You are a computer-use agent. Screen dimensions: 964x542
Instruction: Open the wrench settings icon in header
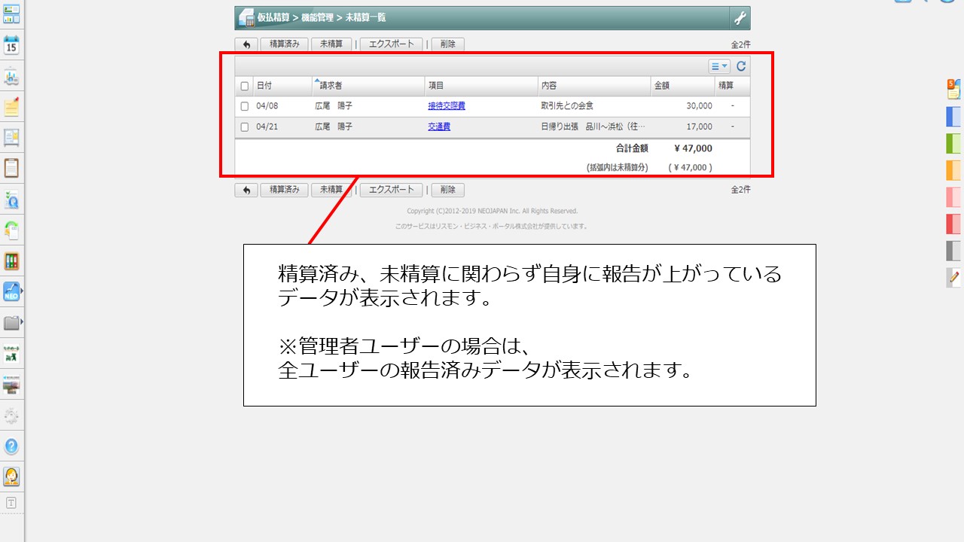click(x=740, y=18)
